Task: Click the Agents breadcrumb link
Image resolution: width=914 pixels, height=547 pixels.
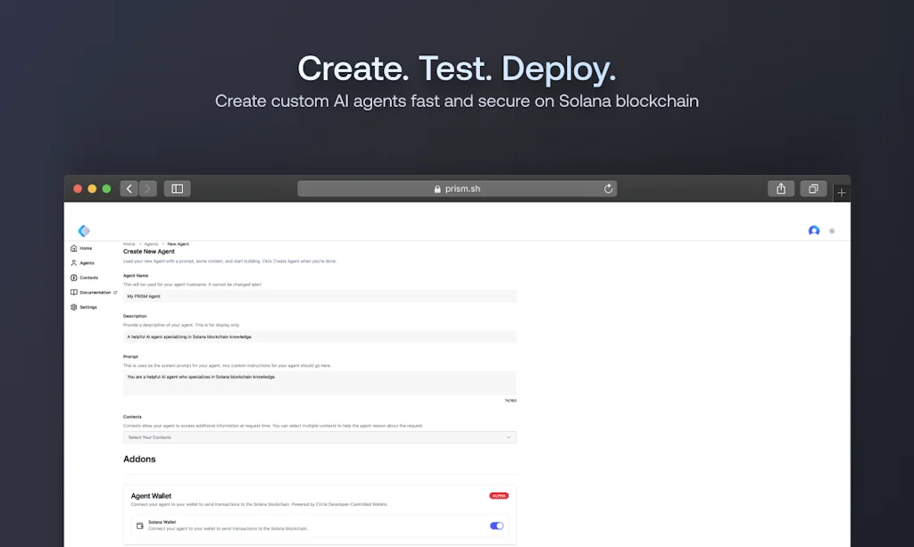Action: point(151,244)
